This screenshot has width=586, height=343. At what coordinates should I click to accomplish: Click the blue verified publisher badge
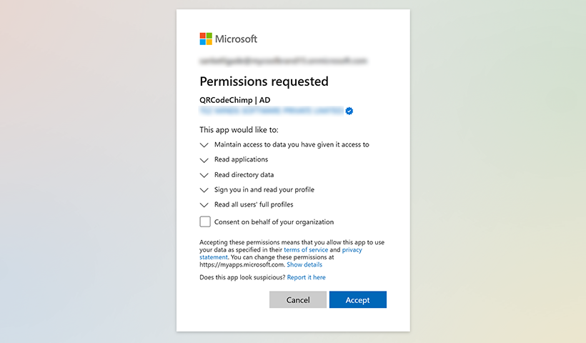pyautogui.click(x=349, y=111)
